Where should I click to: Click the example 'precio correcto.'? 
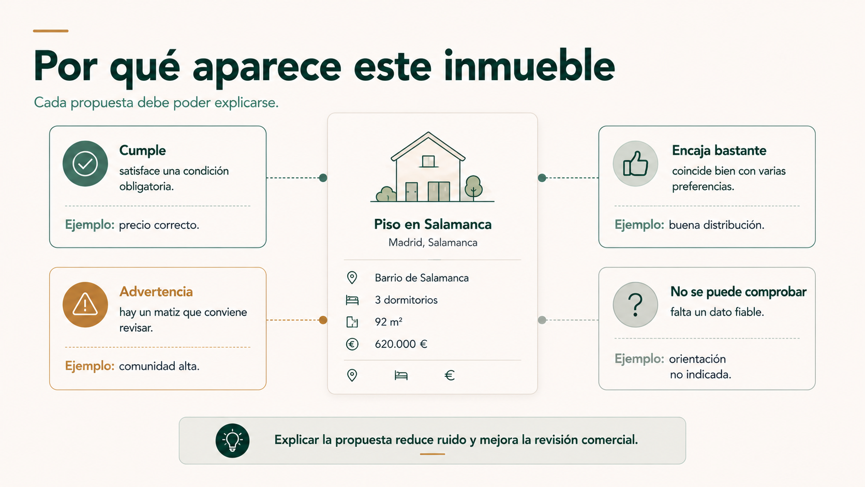(159, 225)
